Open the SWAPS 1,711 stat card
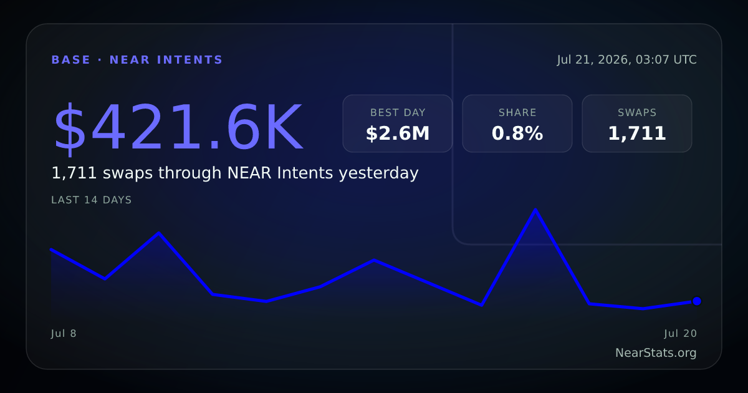The height and width of the screenshot is (393, 748). point(637,124)
